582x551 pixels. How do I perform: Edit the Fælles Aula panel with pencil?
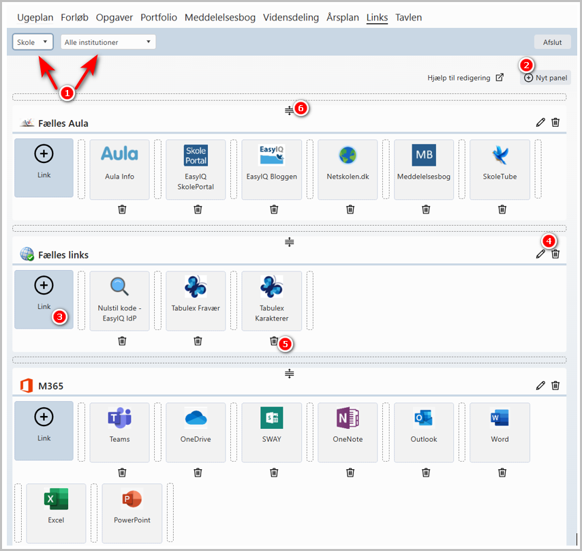(540, 123)
